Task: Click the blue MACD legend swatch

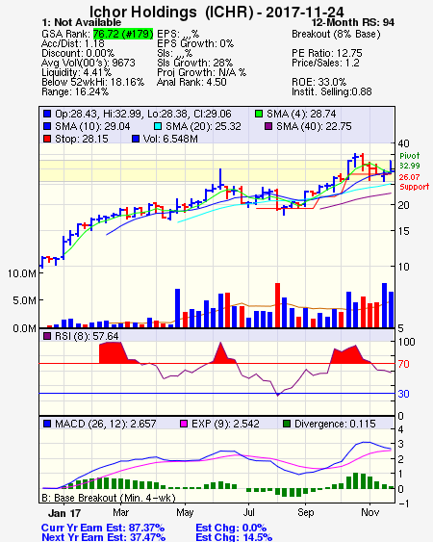Action: pyautogui.click(x=47, y=424)
